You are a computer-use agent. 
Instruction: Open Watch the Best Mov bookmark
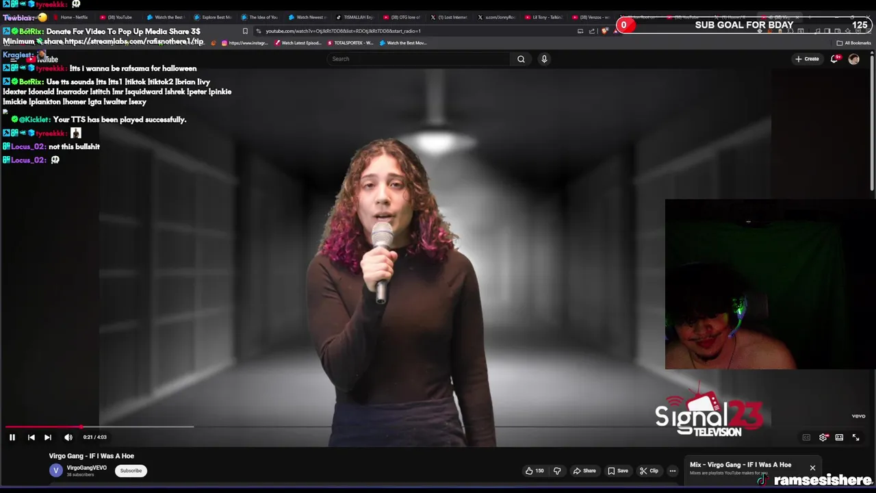[402, 43]
